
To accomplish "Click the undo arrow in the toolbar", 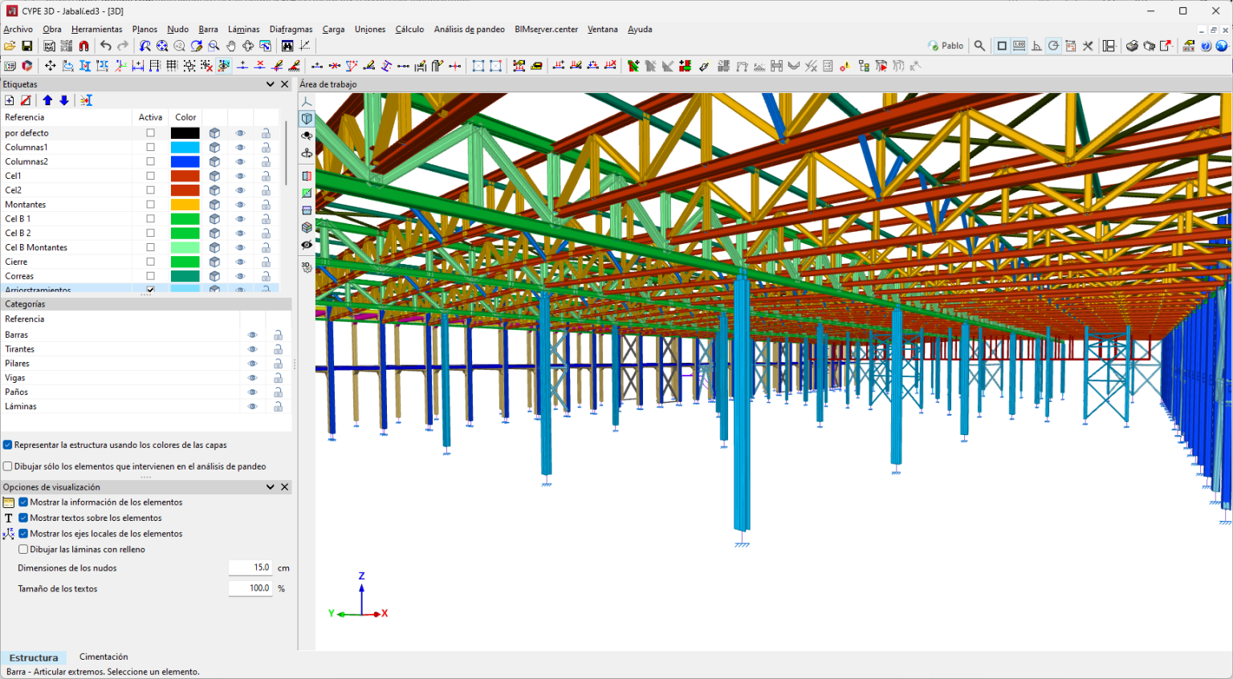I will pos(105,46).
